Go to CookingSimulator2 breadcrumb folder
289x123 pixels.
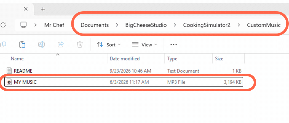tap(207, 25)
